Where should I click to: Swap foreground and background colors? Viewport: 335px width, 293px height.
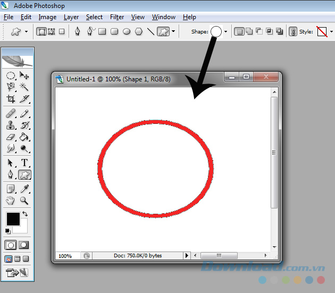point(24,214)
